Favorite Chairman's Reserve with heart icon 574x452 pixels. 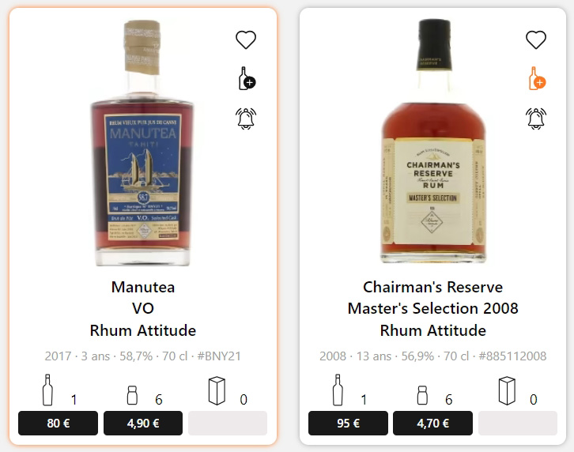536,40
